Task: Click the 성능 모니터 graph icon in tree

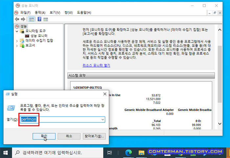Action: 27,36
